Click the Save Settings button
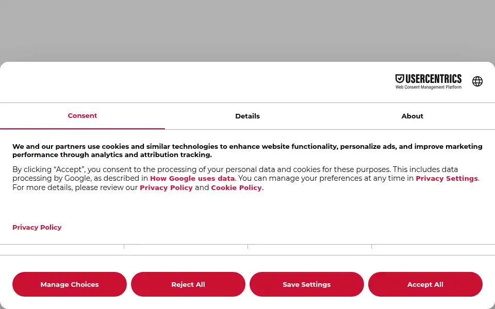495x309 pixels. click(306, 284)
